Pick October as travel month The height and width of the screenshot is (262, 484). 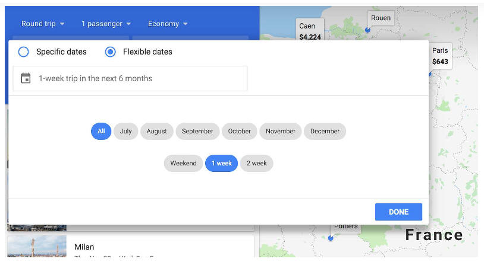[x=239, y=131]
